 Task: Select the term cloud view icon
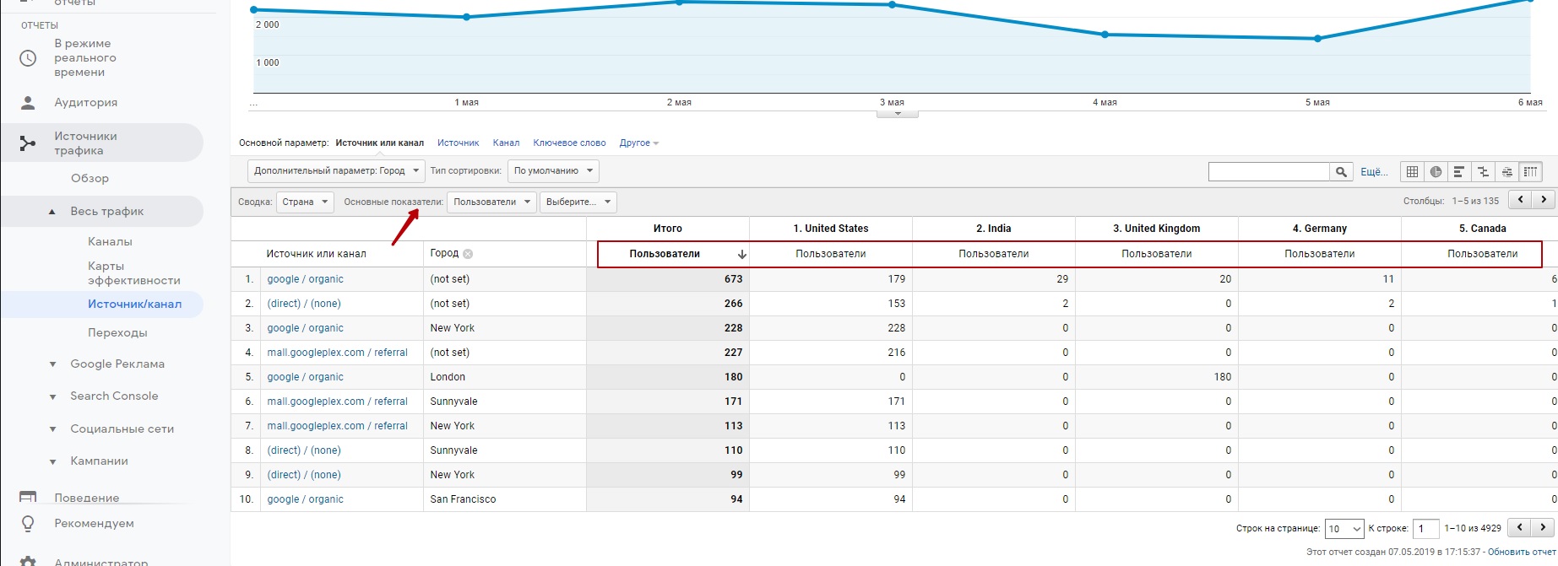tap(1506, 171)
